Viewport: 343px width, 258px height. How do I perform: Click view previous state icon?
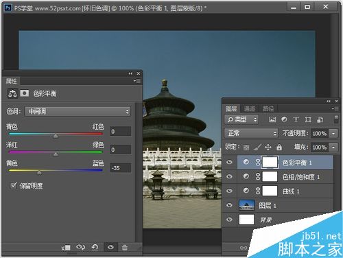80,247
